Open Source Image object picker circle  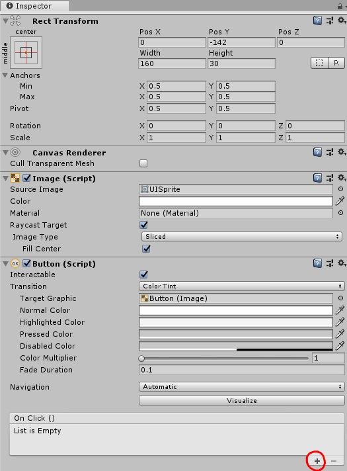pos(340,189)
